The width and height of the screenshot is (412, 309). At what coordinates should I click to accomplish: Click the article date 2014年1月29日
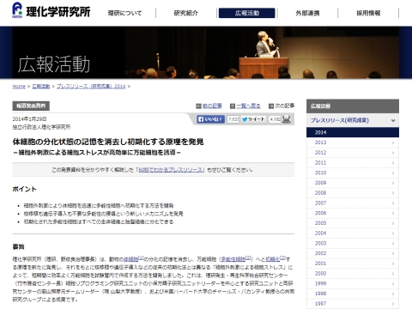coord(29,119)
